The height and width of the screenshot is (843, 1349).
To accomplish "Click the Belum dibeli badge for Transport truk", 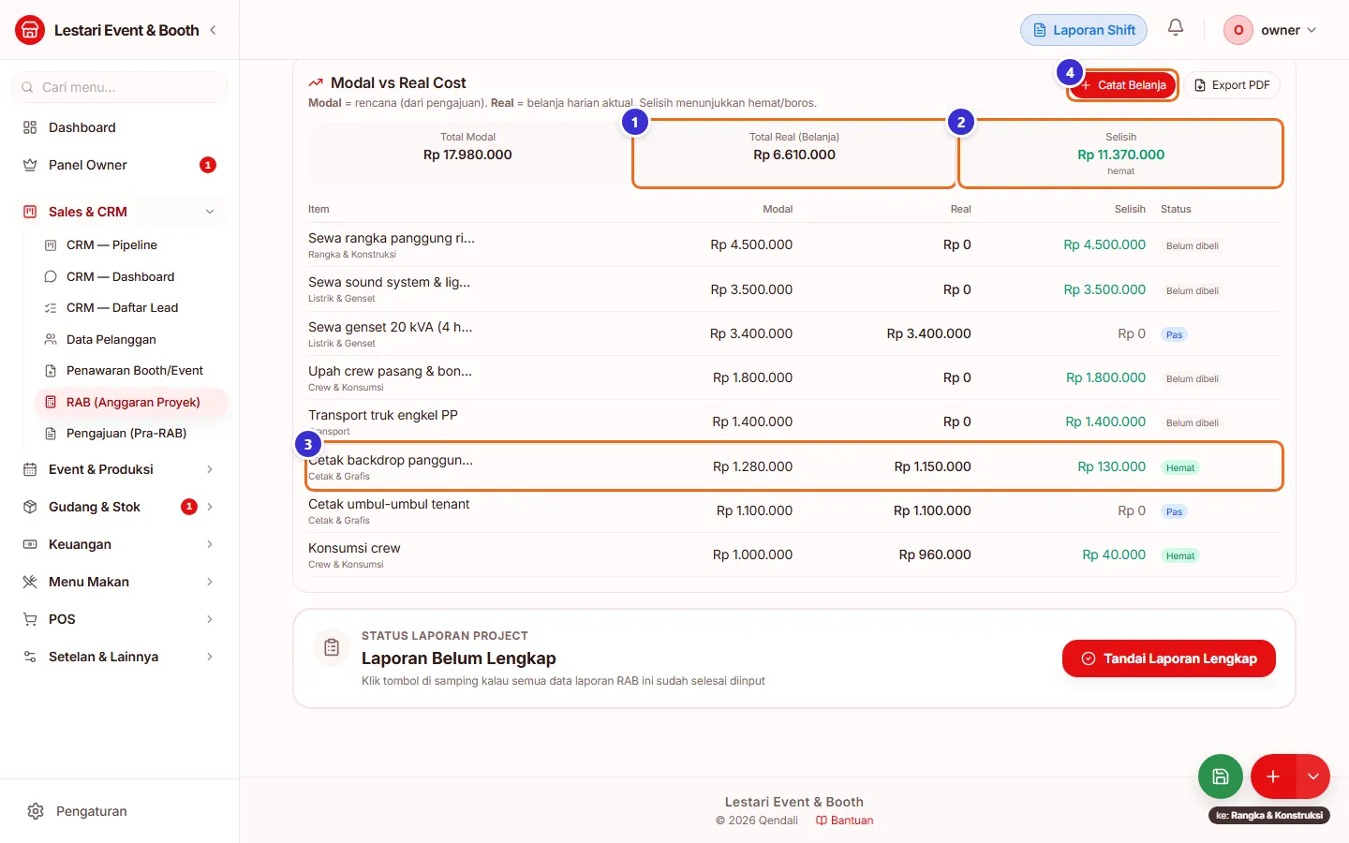I will [x=1192, y=422].
